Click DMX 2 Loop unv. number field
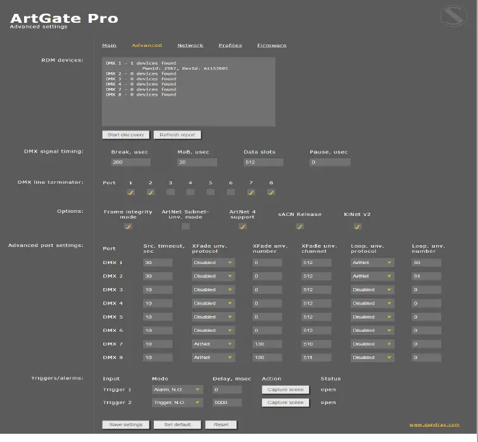Screen dimensions: 478x442 pos(426,276)
